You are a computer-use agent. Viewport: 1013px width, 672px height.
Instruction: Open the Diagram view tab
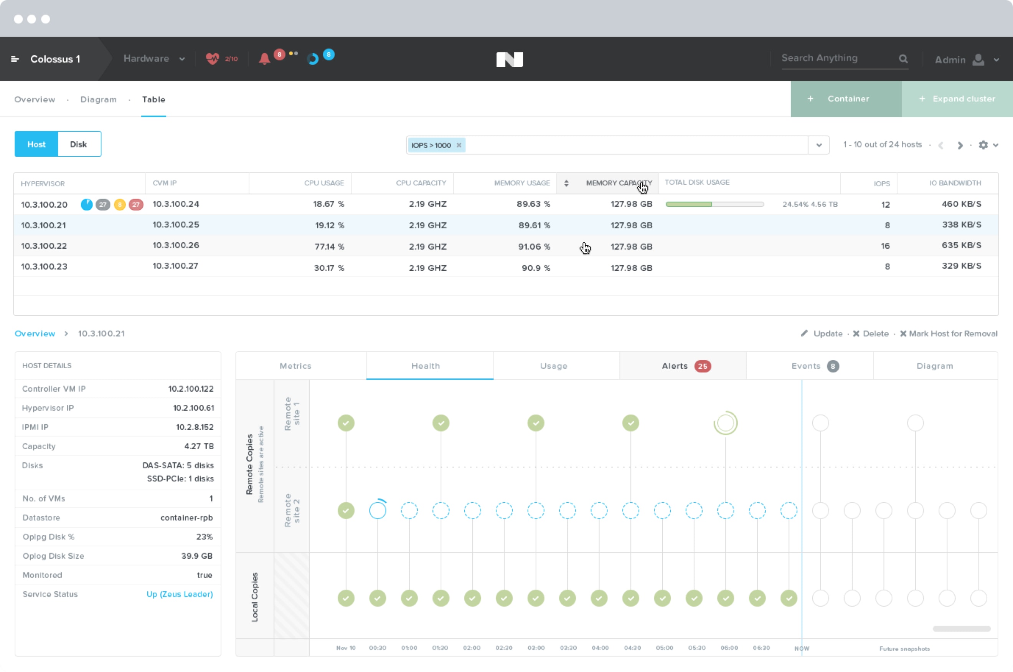click(99, 99)
